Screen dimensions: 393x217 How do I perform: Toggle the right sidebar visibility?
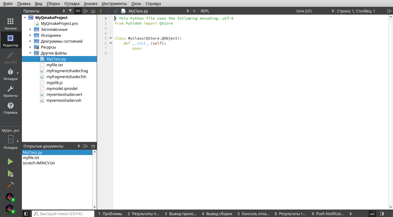point(382,214)
